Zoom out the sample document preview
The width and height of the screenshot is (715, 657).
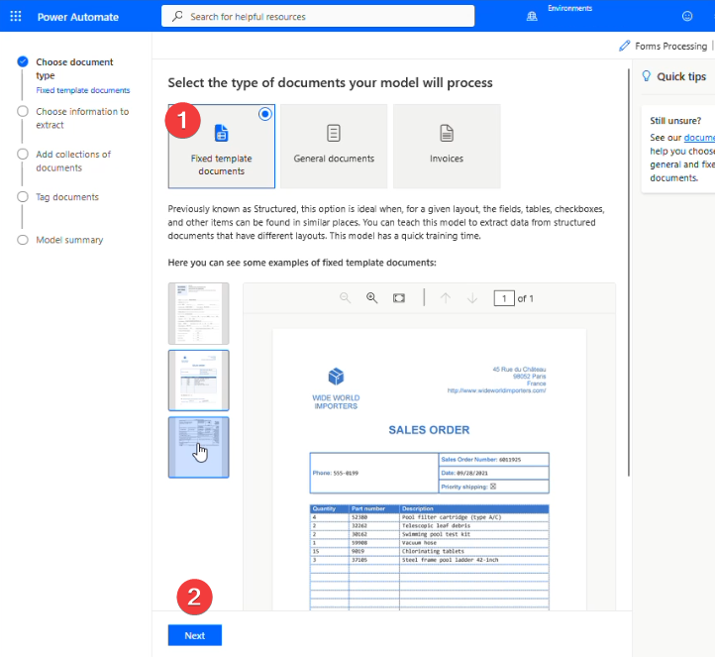point(346,298)
